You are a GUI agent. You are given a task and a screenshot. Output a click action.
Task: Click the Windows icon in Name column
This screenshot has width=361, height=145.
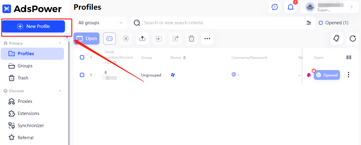coord(173,75)
